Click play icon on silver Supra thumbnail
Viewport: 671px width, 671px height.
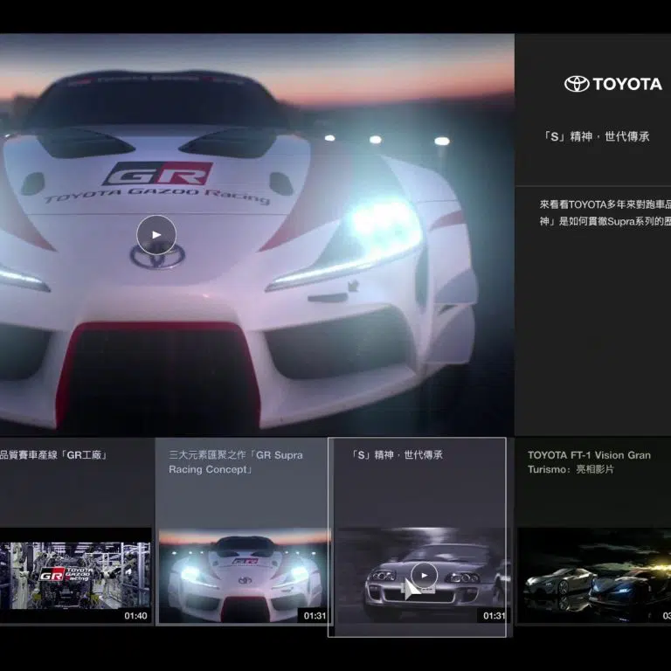pyautogui.click(x=424, y=574)
